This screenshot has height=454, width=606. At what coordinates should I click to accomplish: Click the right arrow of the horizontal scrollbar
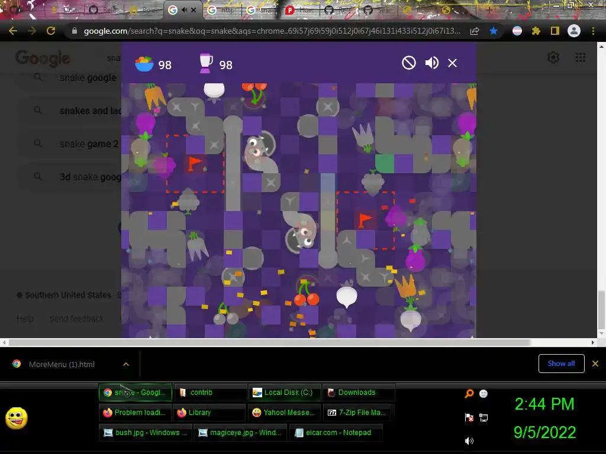tap(593, 342)
